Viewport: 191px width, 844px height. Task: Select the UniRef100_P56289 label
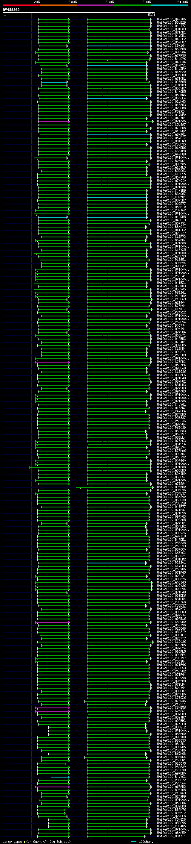pyautogui.click(x=171, y=355)
